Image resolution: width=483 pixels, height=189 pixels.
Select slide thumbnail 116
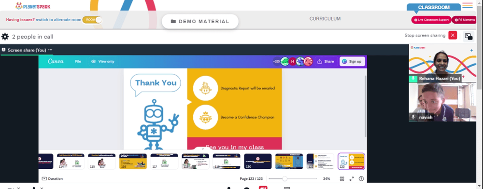tap(133, 162)
